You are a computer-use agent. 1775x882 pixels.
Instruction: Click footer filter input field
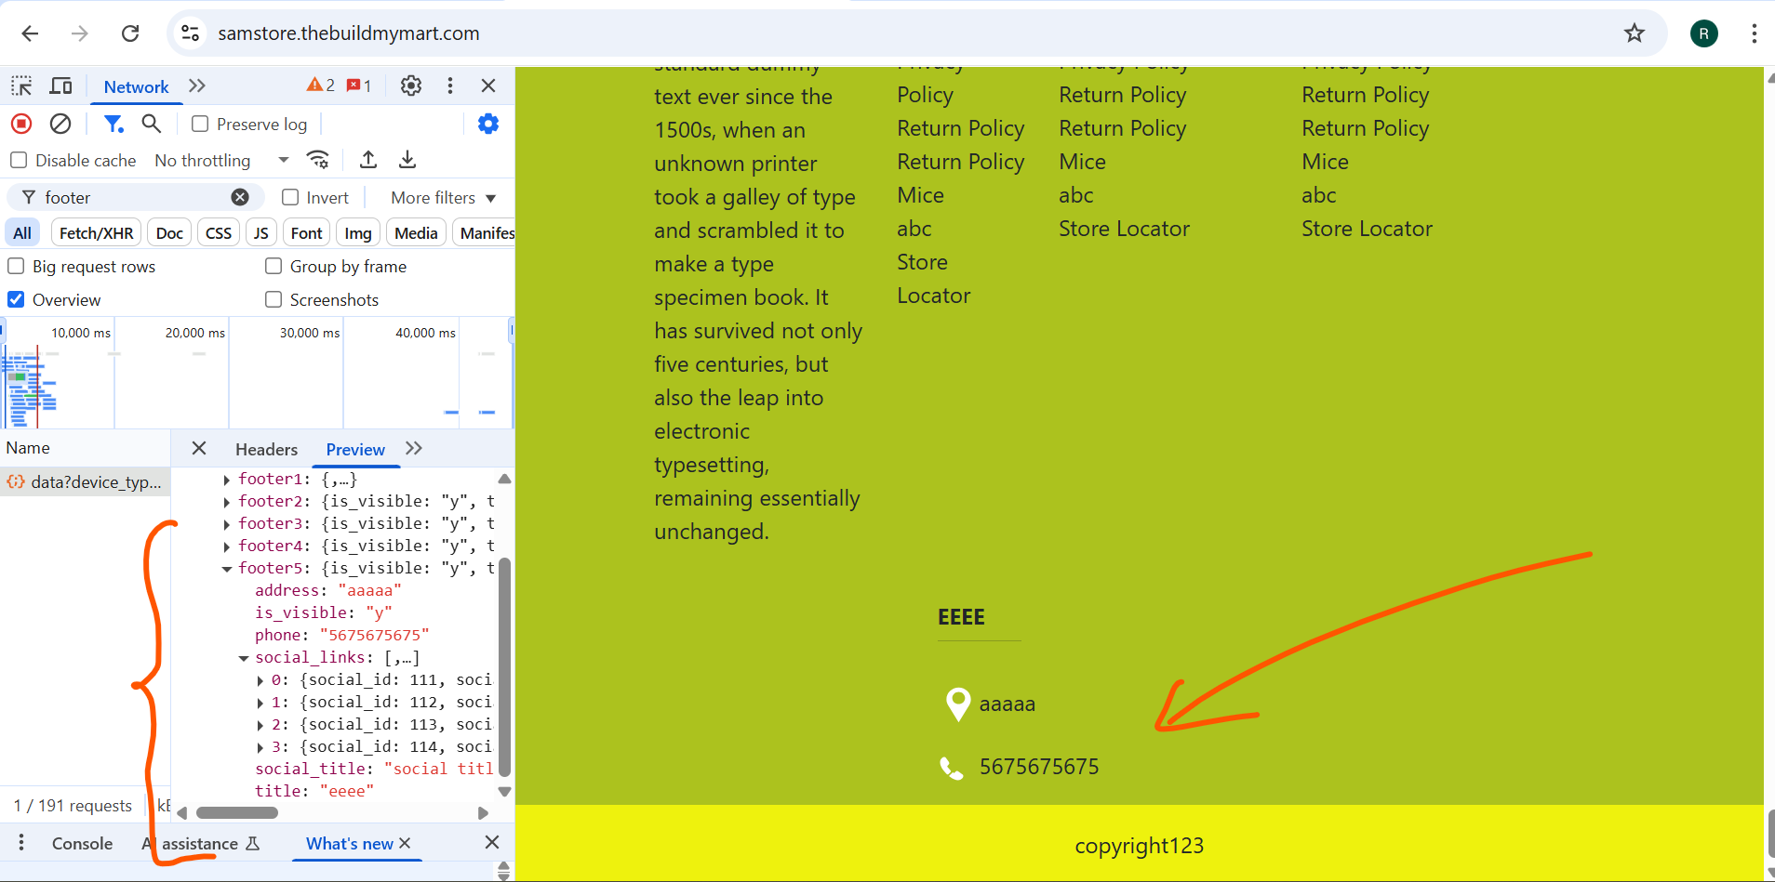137,197
